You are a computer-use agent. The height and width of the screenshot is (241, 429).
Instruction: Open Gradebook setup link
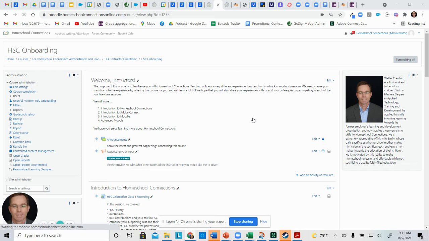pos(23,114)
